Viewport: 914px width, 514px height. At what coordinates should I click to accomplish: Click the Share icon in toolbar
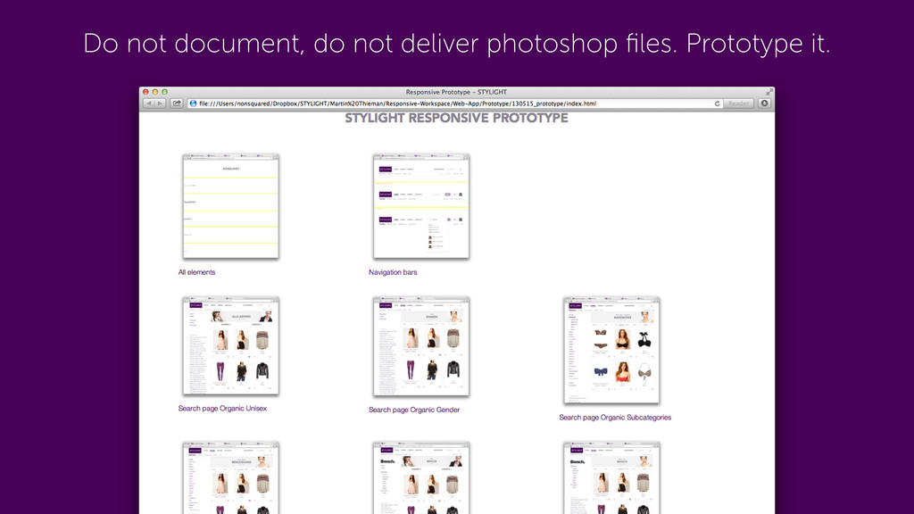[x=177, y=104]
